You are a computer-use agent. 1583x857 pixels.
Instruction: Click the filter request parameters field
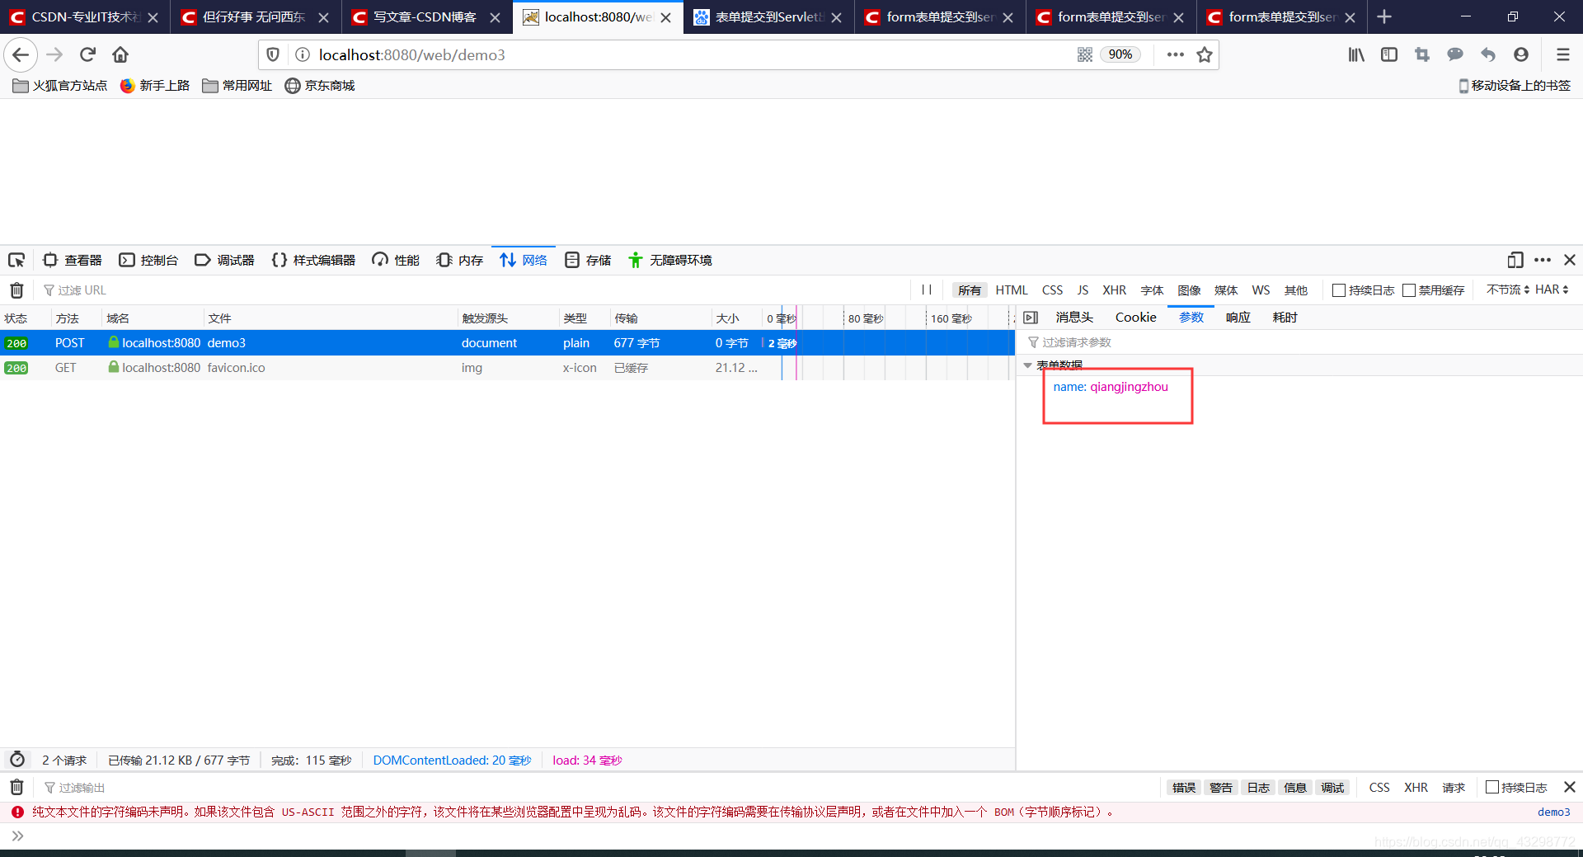click(1299, 342)
